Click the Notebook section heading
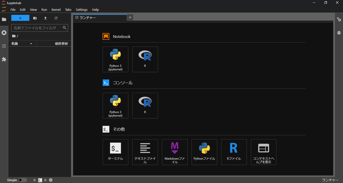343x183 pixels. click(122, 36)
